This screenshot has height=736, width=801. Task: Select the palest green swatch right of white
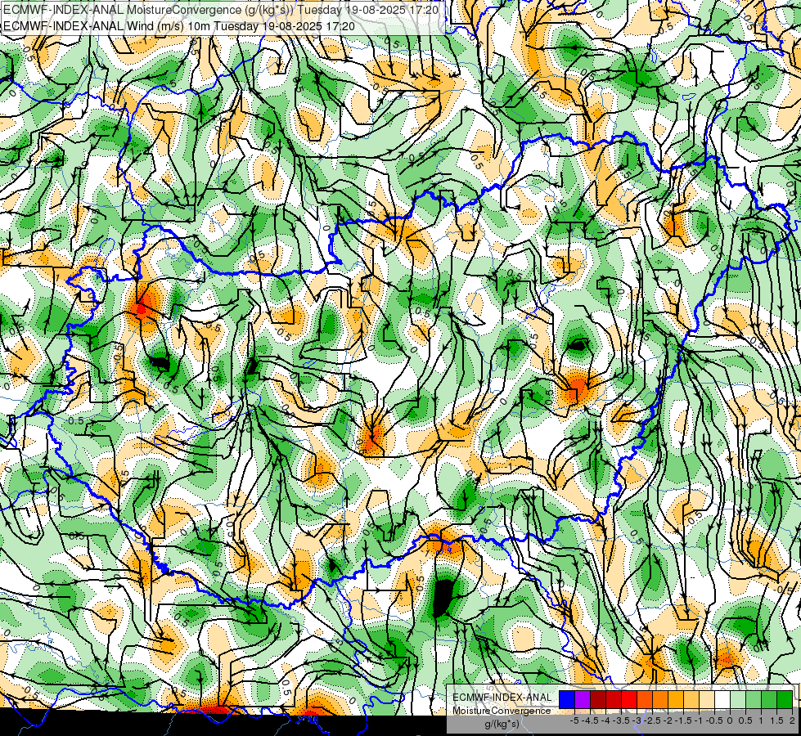[738, 699]
